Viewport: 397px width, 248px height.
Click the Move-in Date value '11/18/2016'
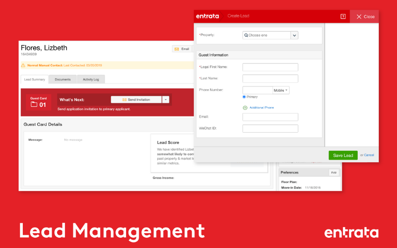pyautogui.click(x=313, y=188)
